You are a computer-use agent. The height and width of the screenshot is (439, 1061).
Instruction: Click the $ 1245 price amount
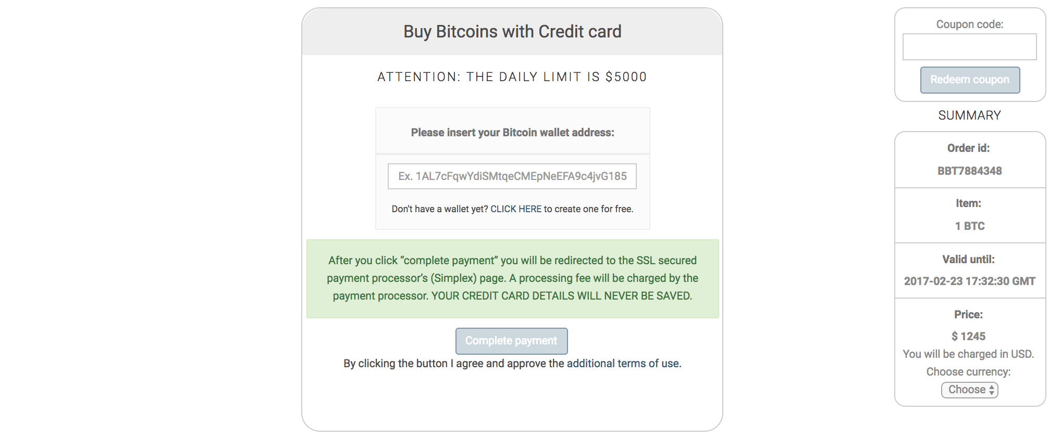(x=968, y=337)
